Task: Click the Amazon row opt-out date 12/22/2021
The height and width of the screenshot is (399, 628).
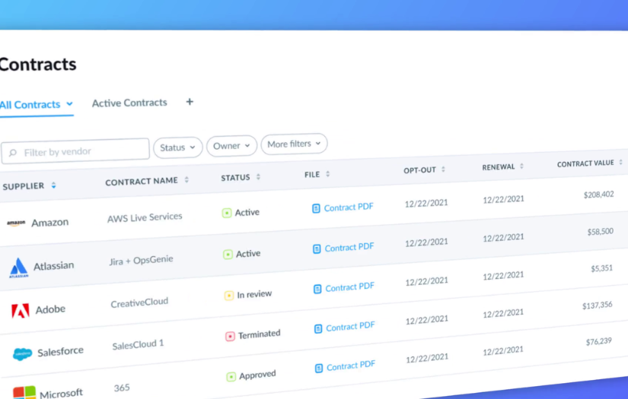Action: (x=426, y=204)
